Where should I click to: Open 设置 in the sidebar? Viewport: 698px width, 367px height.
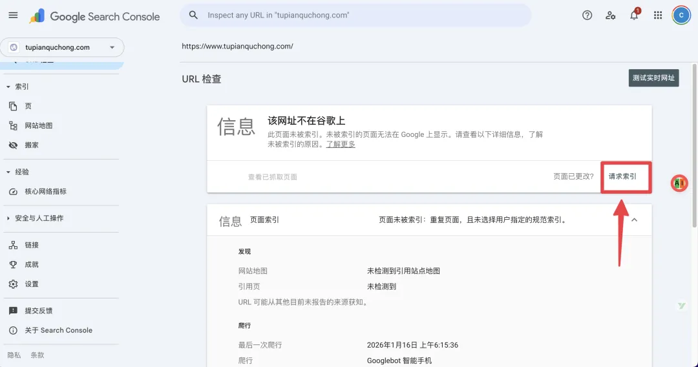coord(32,284)
